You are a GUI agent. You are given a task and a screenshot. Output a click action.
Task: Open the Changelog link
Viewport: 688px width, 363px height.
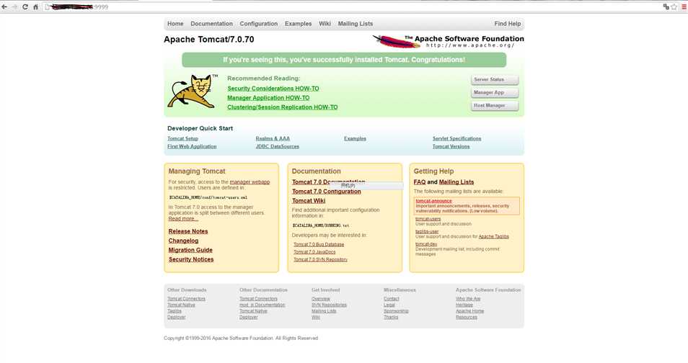[183, 241]
